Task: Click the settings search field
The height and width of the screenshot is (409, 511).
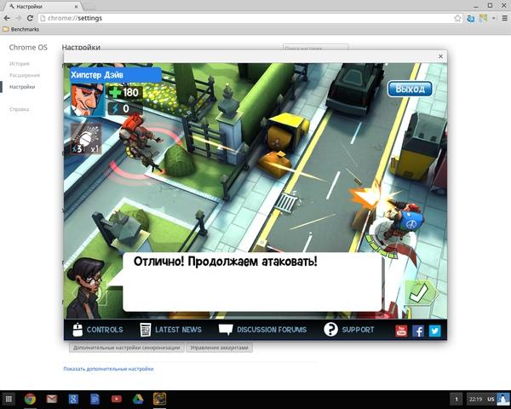Action: 315,48
